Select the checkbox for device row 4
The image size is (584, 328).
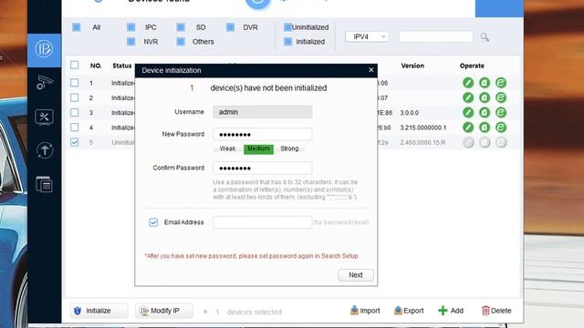pos(75,128)
